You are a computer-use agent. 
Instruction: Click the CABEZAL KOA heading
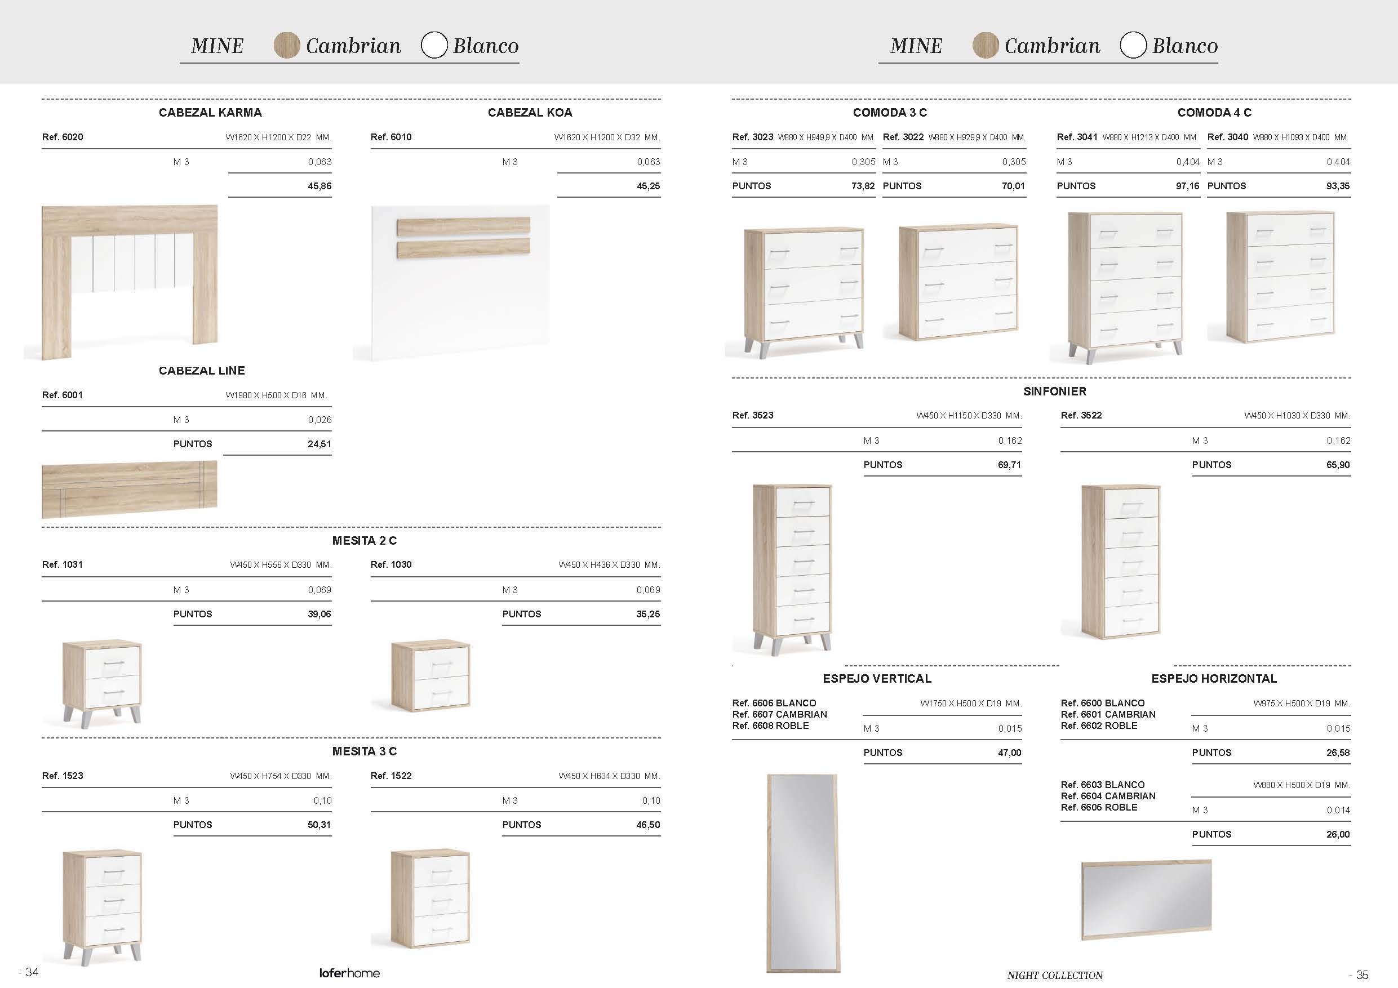pos(530,113)
